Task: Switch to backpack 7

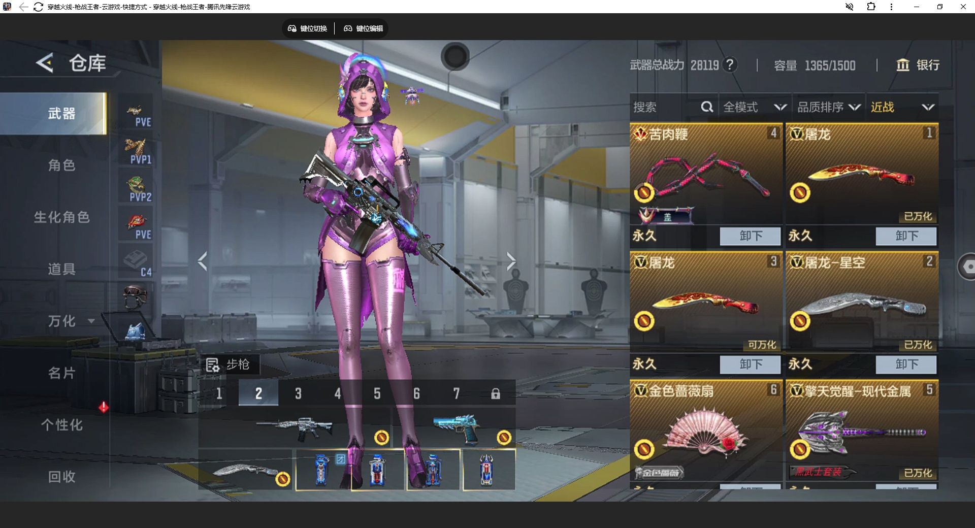Action: [456, 393]
